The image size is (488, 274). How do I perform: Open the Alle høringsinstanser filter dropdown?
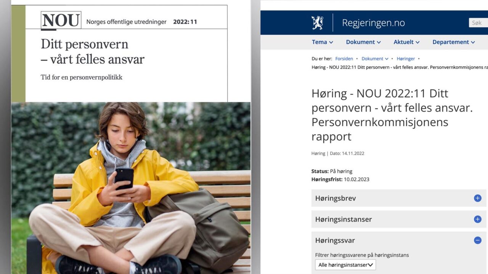tap(345, 265)
